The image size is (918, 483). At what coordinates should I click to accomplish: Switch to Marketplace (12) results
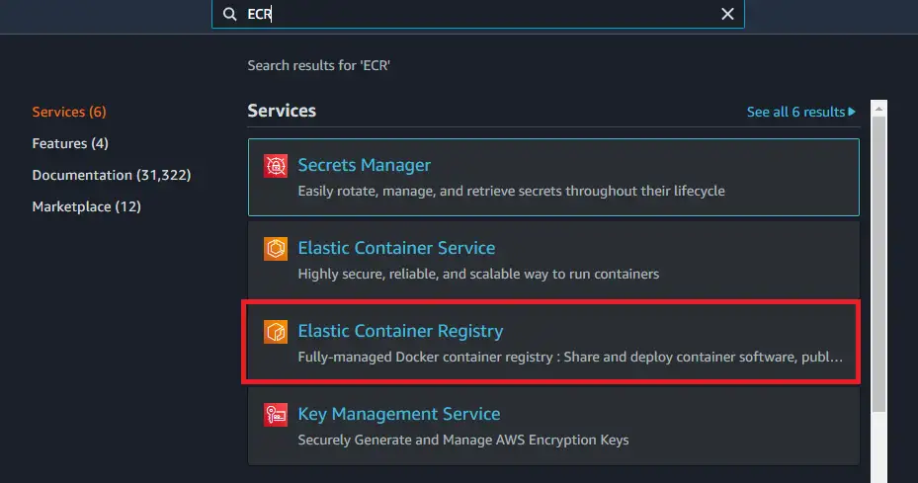pyautogui.click(x=87, y=206)
